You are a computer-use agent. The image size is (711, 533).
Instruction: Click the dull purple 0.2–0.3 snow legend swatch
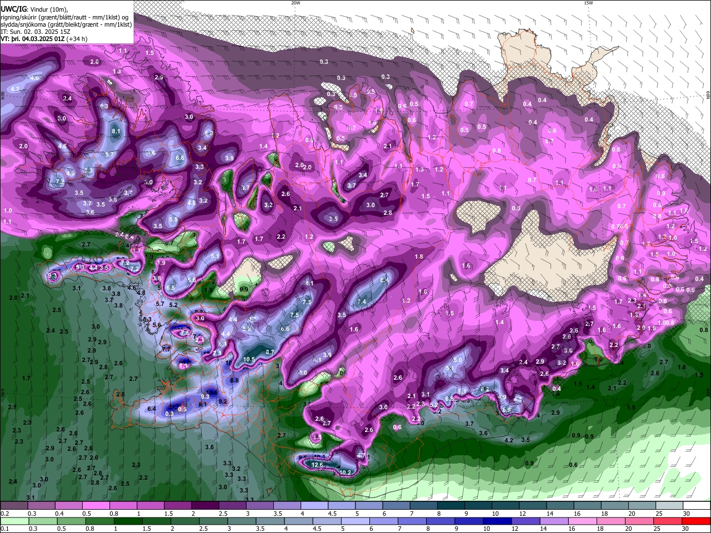(x=14, y=505)
